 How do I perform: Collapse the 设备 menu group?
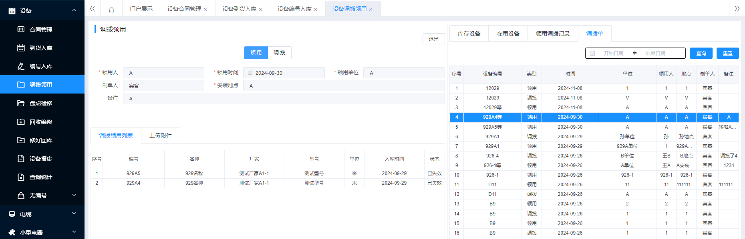pos(74,10)
